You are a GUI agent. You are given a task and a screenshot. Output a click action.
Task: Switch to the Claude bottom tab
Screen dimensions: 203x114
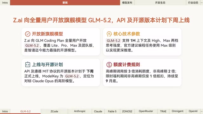click(98, 111)
